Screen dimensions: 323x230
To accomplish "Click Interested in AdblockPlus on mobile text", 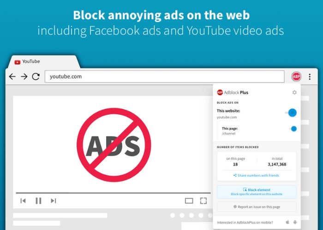I will coord(245,222).
